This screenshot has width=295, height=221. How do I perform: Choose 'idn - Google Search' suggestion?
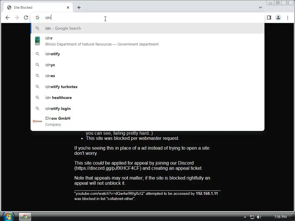147,28
